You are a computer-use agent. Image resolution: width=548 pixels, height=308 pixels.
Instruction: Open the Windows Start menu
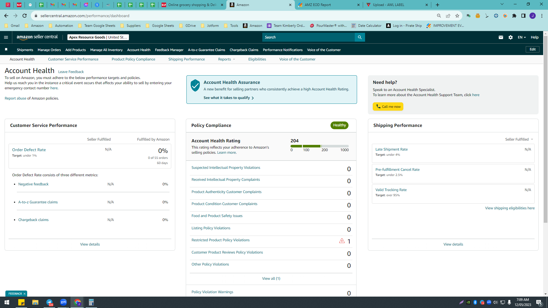click(x=7, y=302)
